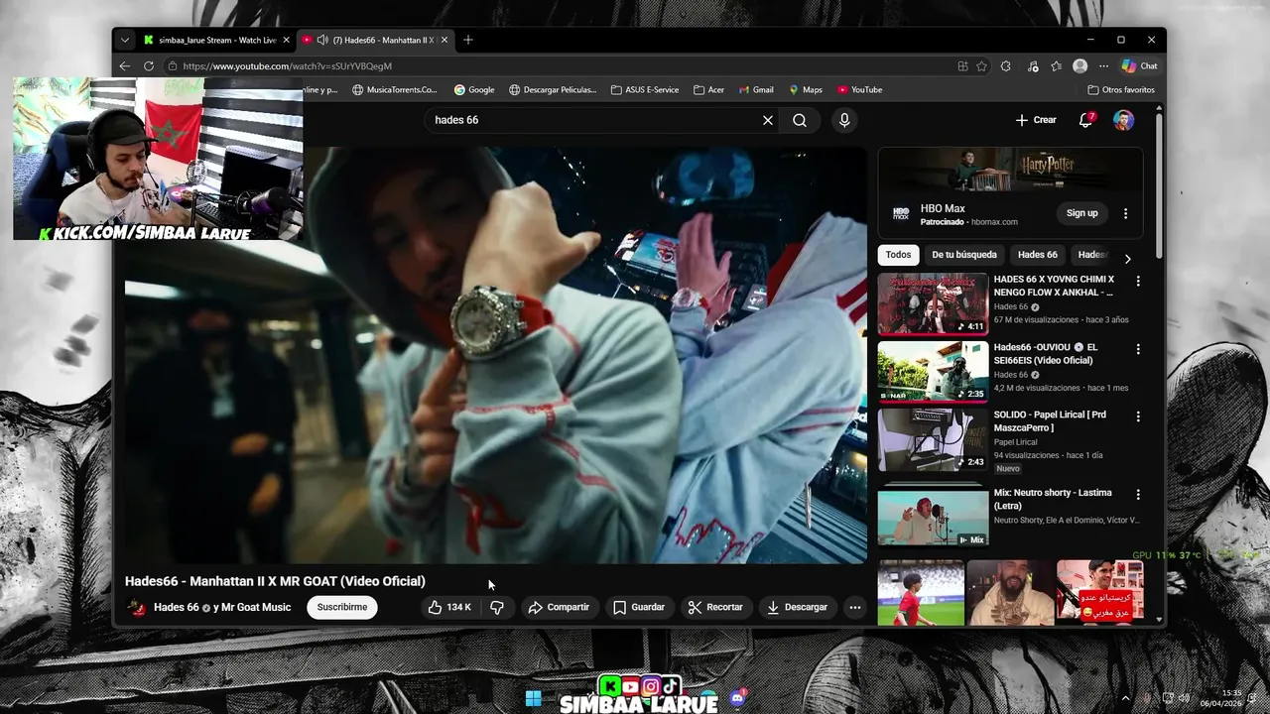Open the favorites list icon
The height and width of the screenshot is (714, 1270).
coord(1057,65)
